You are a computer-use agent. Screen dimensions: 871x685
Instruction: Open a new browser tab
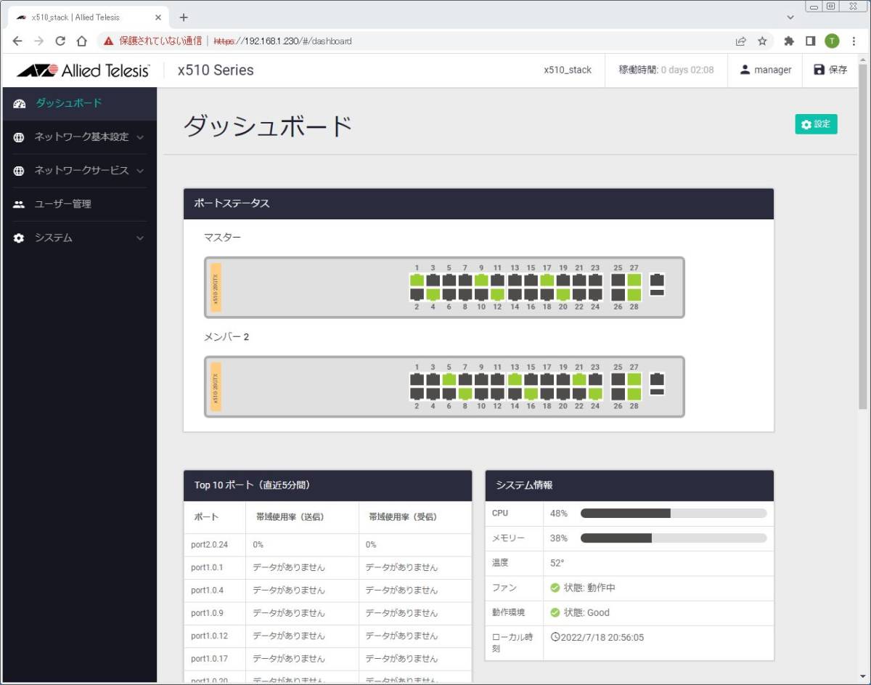pos(184,17)
